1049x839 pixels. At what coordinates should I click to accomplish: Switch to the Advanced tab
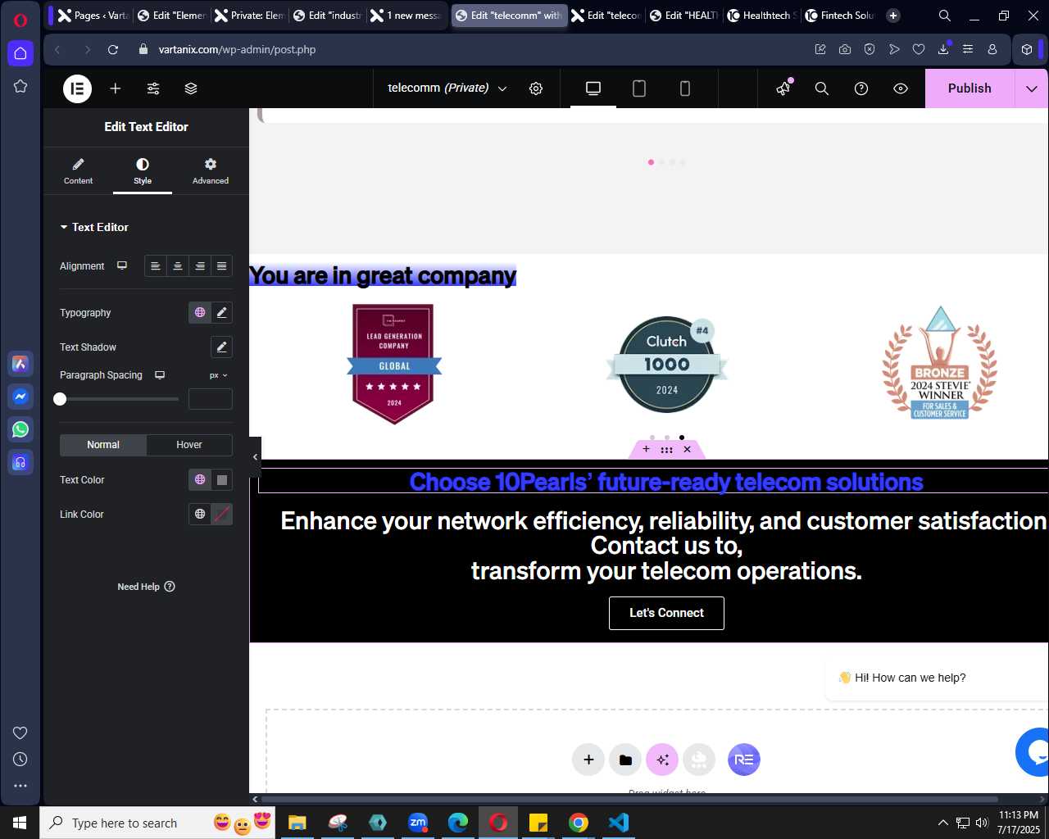pyautogui.click(x=211, y=171)
